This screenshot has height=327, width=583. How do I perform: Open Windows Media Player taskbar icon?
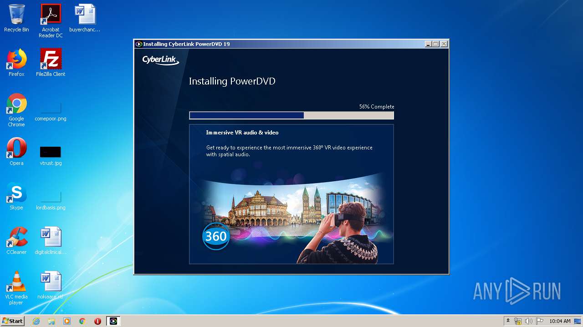coord(67,321)
